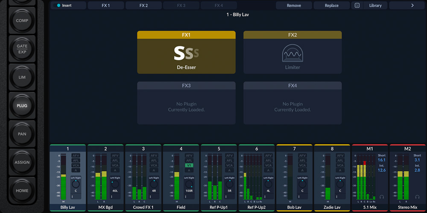This screenshot has height=213, width=427.
Task: Open three-dot menu on Billy Lav channel
Action: 72,196
